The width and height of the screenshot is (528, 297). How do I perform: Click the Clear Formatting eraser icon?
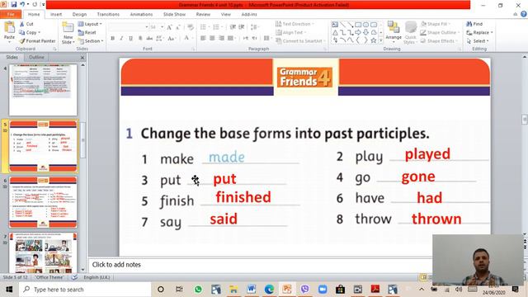(x=191, y=27)
